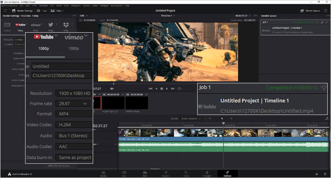Open the Clips dropdown in the toolbar
331x178 pixels.
point(57,10)
